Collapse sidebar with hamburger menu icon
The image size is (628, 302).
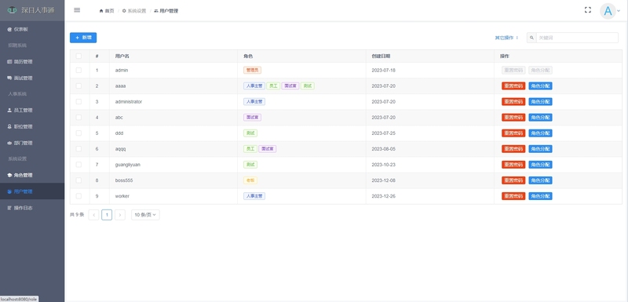tap(77, 10)
